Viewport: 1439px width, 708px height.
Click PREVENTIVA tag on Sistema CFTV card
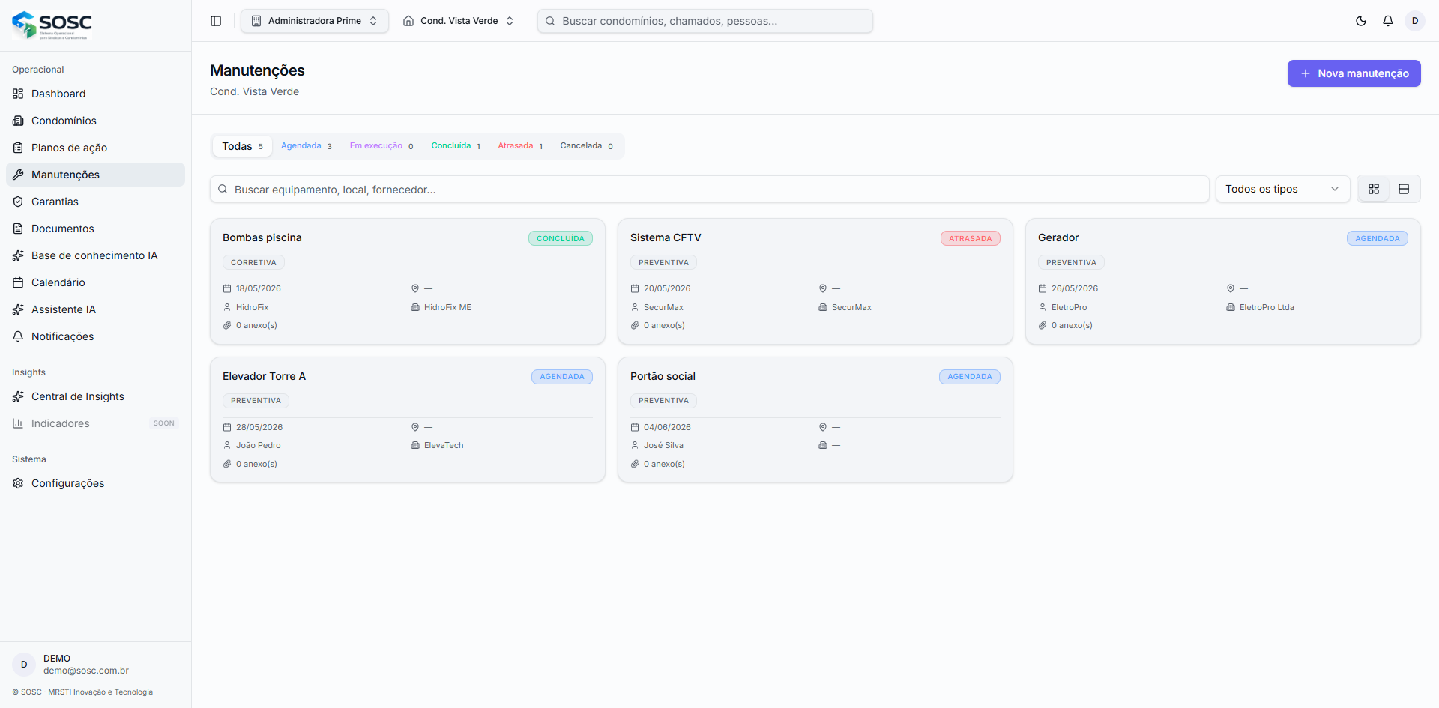tap(663, 263)
